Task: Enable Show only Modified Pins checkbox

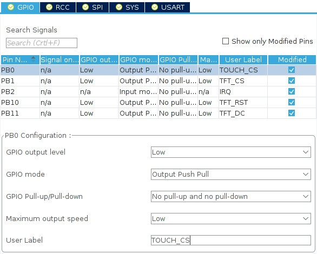Action: (226, 41)
